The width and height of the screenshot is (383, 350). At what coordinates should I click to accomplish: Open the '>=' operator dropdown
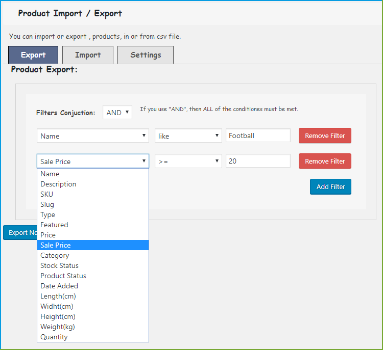click(188, 161)
